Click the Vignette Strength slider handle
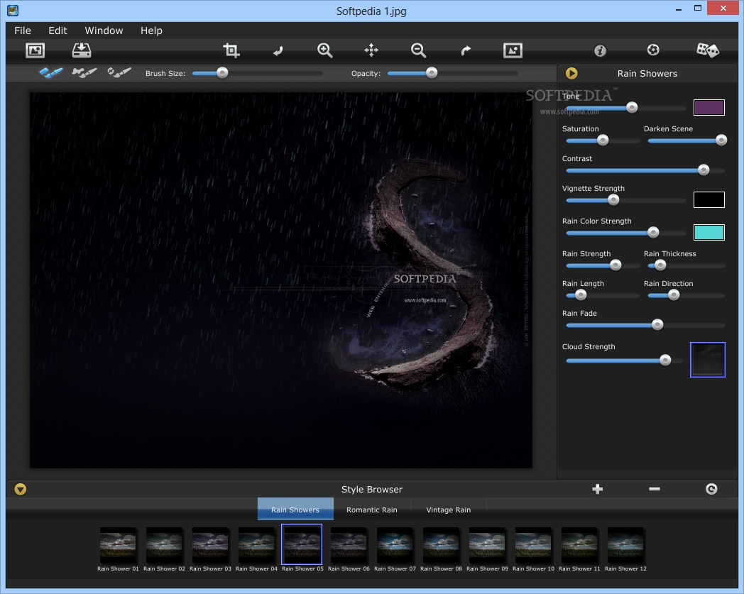The height and width of the screenshot is (594, 744). click(x=613, y=199)
